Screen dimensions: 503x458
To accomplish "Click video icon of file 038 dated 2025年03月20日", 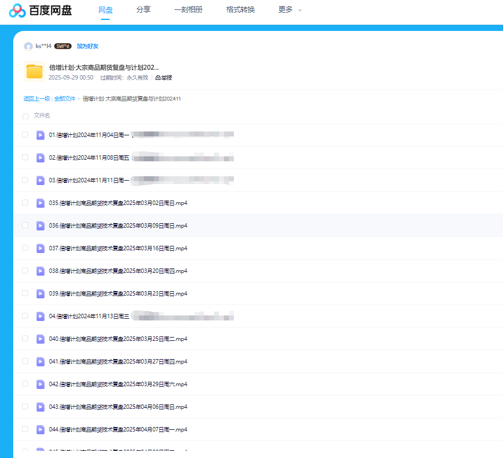I will [x=40, y=271].
